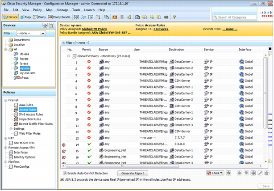Click the Help question mark toolbar icon
Viewport: 274px width, 191px height.
[174, 17]
